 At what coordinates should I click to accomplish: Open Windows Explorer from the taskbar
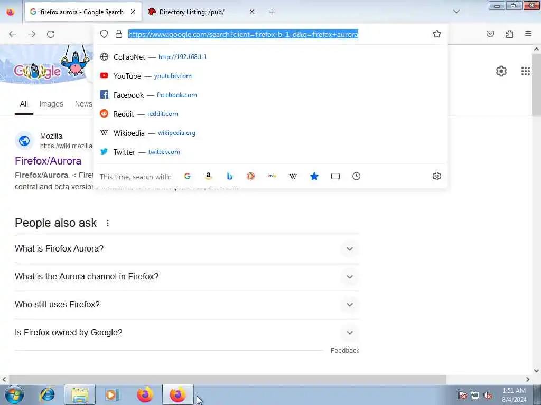pyautogui.click(x=80, y=394)
